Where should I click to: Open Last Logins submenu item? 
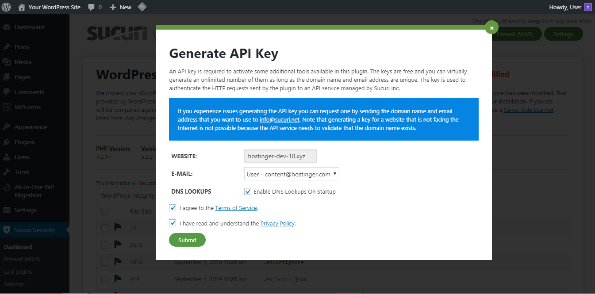pyautogui.click(x=18, y=271)
